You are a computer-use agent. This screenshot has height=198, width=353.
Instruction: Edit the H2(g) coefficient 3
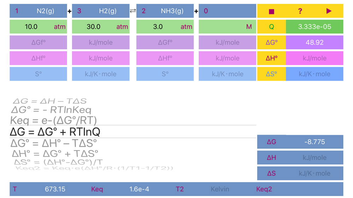[79, 11]
